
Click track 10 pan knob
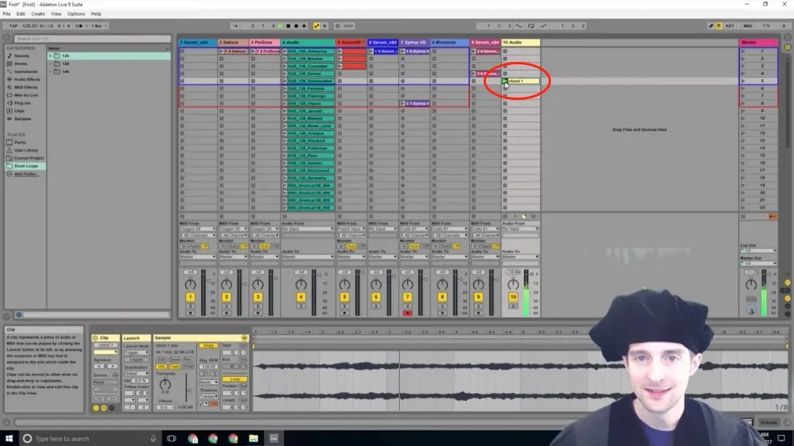513,285
